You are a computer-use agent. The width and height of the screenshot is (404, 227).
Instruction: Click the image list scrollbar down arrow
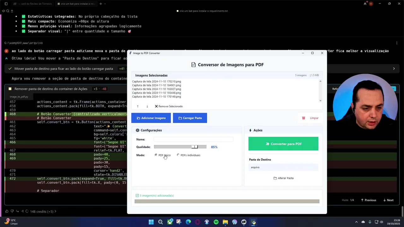pyautogui.click(x=320, y=101)
